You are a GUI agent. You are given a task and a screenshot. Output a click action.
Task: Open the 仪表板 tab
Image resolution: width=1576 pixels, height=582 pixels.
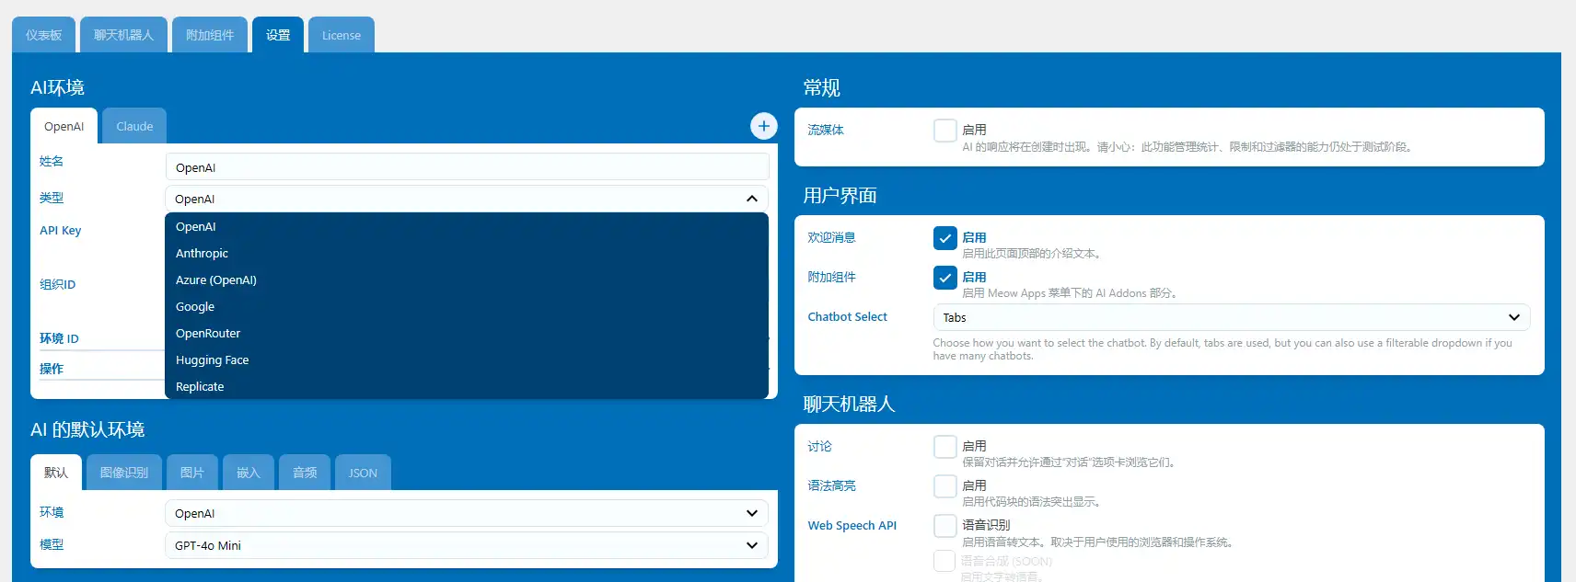click(x=43, y=35)
